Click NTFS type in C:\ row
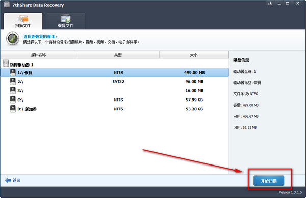Screen dimensions: 306x198 coord(118,100)
